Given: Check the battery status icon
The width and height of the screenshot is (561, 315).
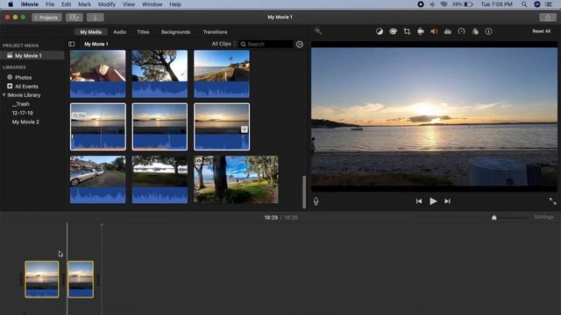Looking at the screenshot, I should click(468, 4).
